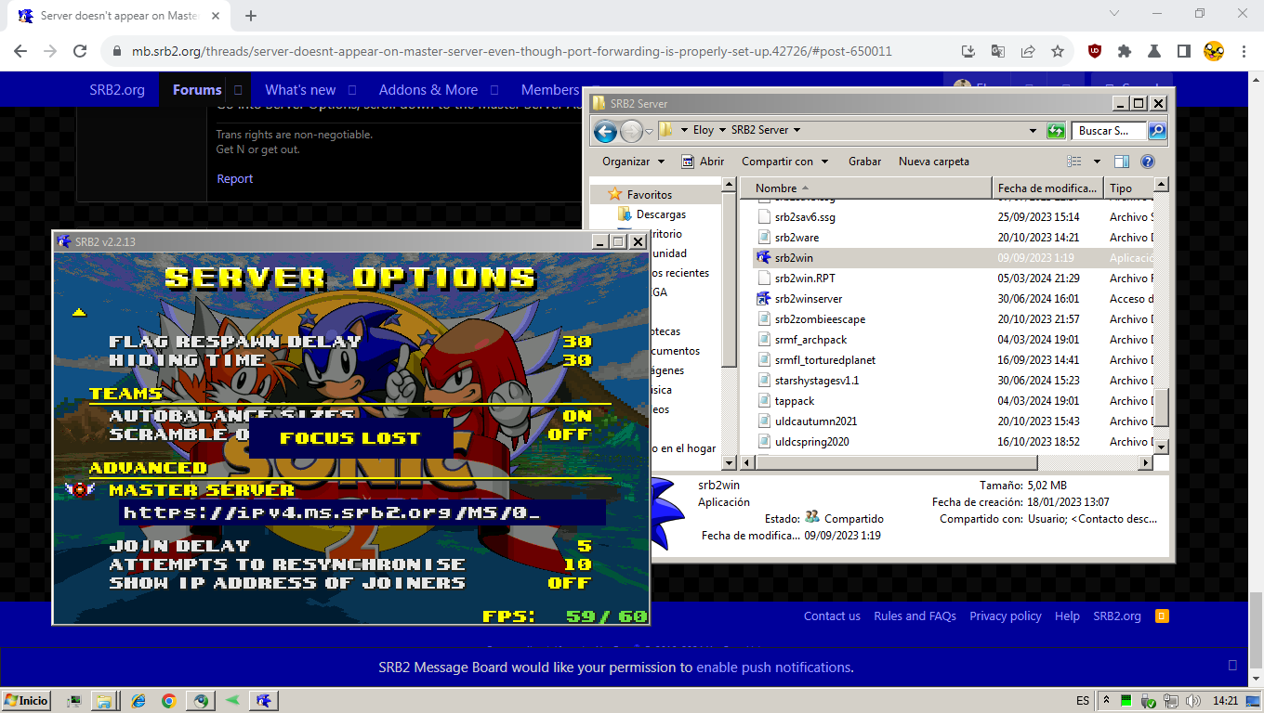Open the Contact us footer link
1264x713 pixels.
[832, 616]
